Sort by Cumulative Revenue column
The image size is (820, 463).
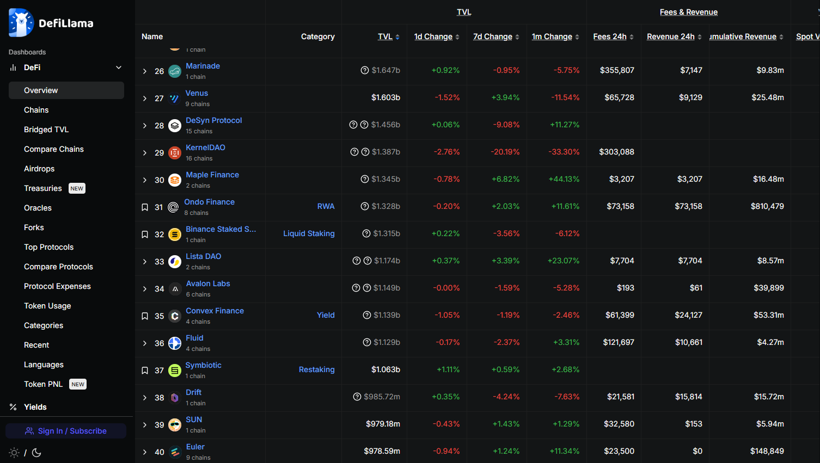(746, 36)
